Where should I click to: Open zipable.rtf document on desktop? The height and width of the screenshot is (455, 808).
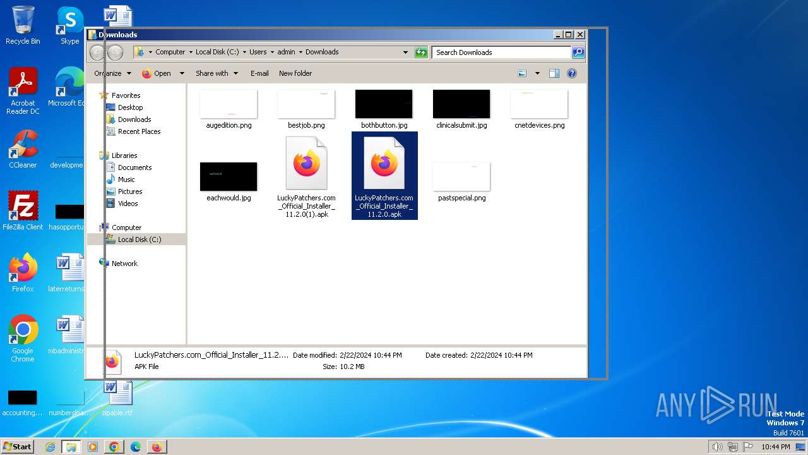click(x=117, y=398)
